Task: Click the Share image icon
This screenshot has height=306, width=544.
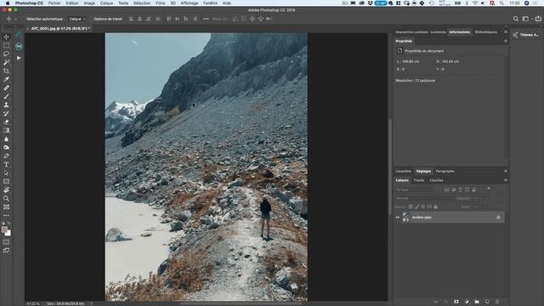Action: 538,19
